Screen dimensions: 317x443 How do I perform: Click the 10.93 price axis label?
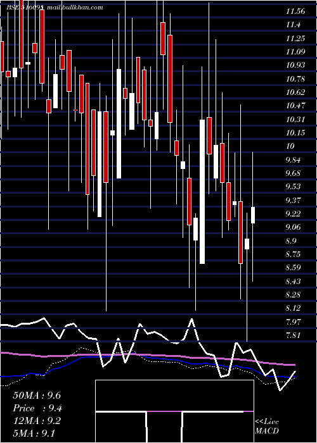coord(295,65)
